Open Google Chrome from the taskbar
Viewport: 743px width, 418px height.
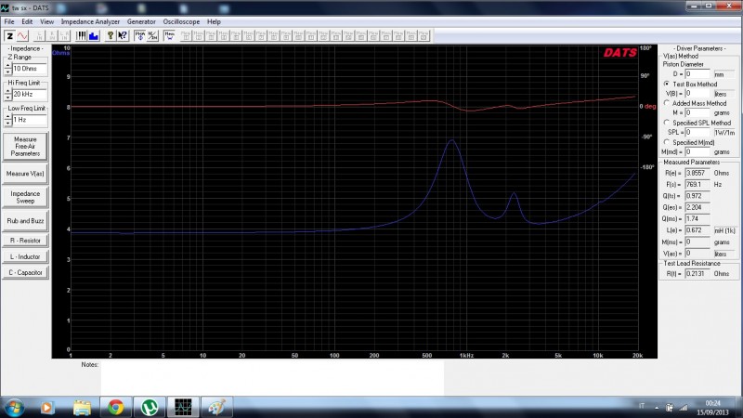tap(115, 407)
